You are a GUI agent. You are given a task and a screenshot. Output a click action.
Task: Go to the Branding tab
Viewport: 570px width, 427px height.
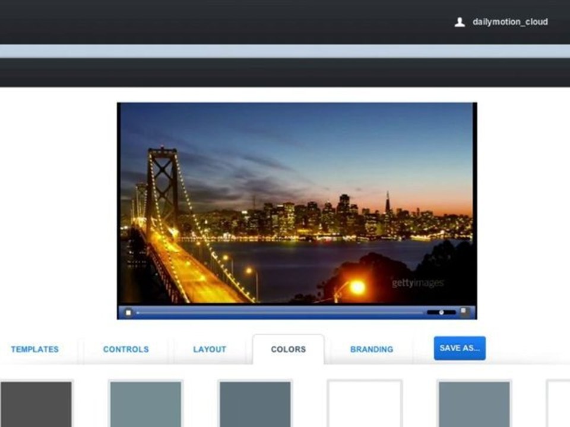point(372,349)
